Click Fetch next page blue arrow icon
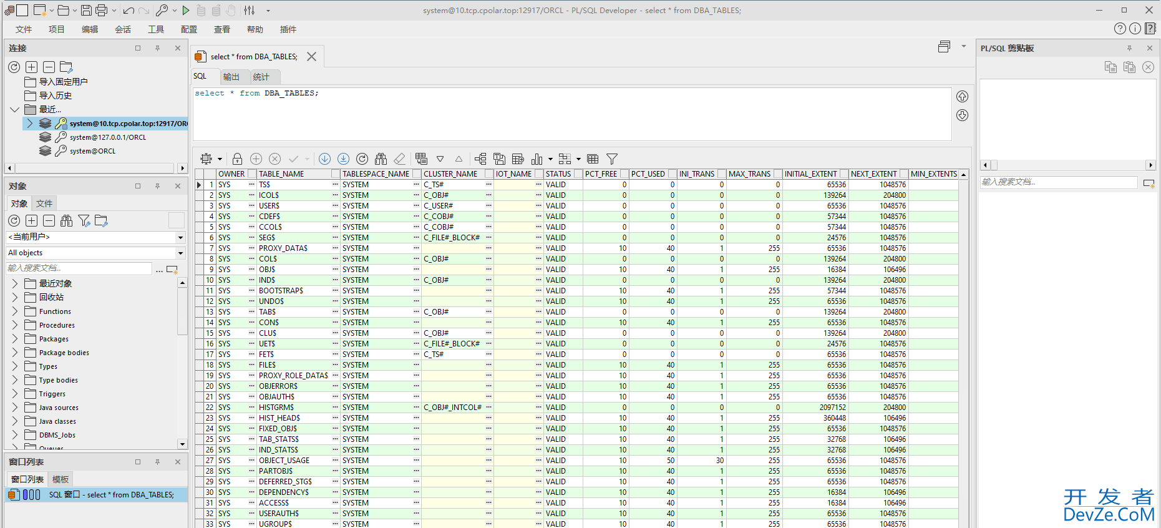 point(324,159)
